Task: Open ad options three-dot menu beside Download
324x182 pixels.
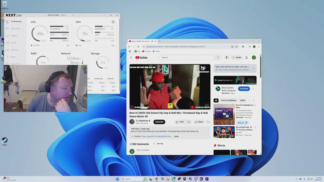Action: pos(253,89)
